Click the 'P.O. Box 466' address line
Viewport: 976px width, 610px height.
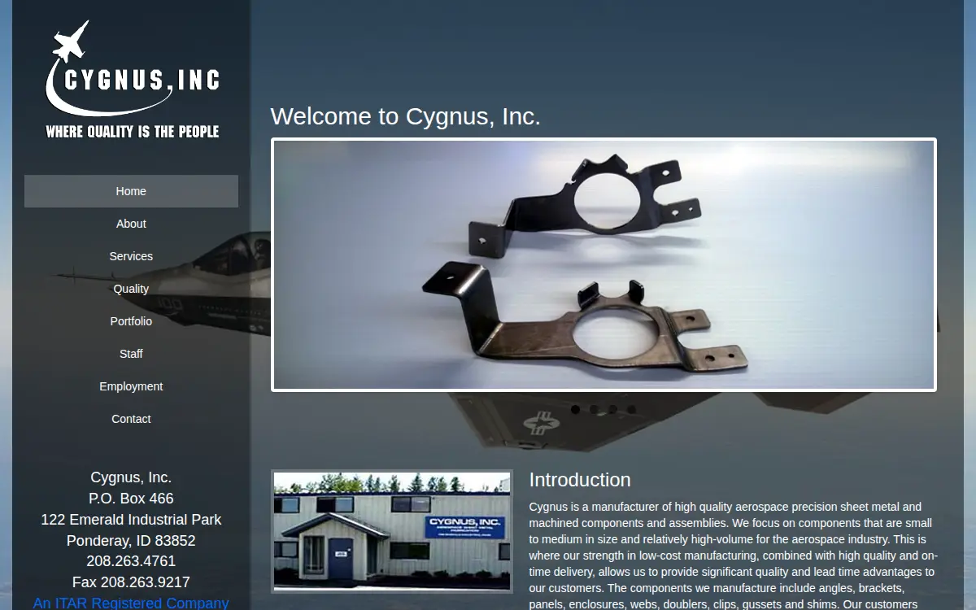click(131, 499)
